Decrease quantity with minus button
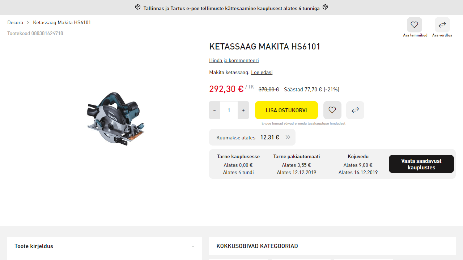The width and height of the screenshot is (463, 260). 214,110
